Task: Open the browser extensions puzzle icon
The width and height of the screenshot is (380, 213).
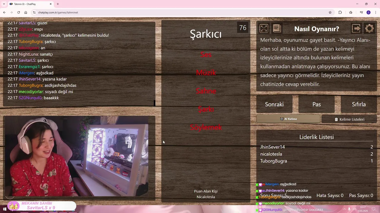Action: (340, 12)
